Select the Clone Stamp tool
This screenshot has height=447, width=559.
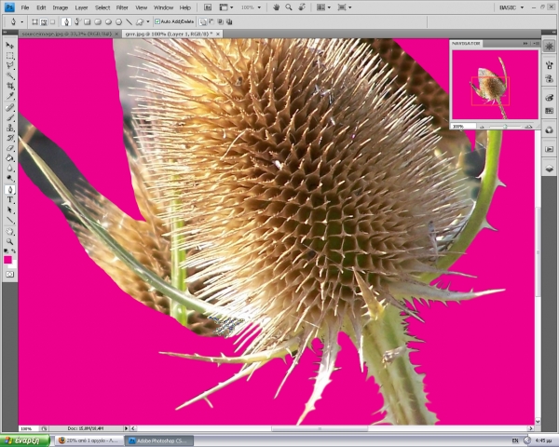pos(9,128)
